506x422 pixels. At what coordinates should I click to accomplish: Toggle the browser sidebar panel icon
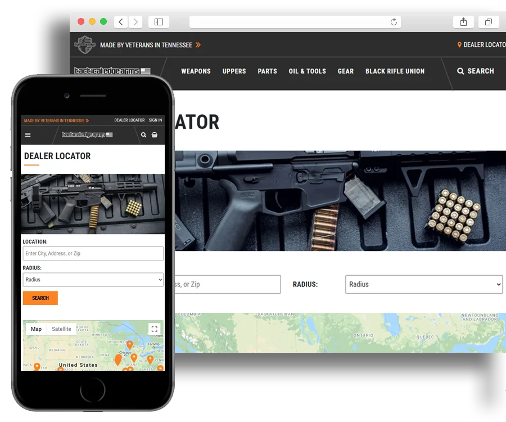(159, 22)
